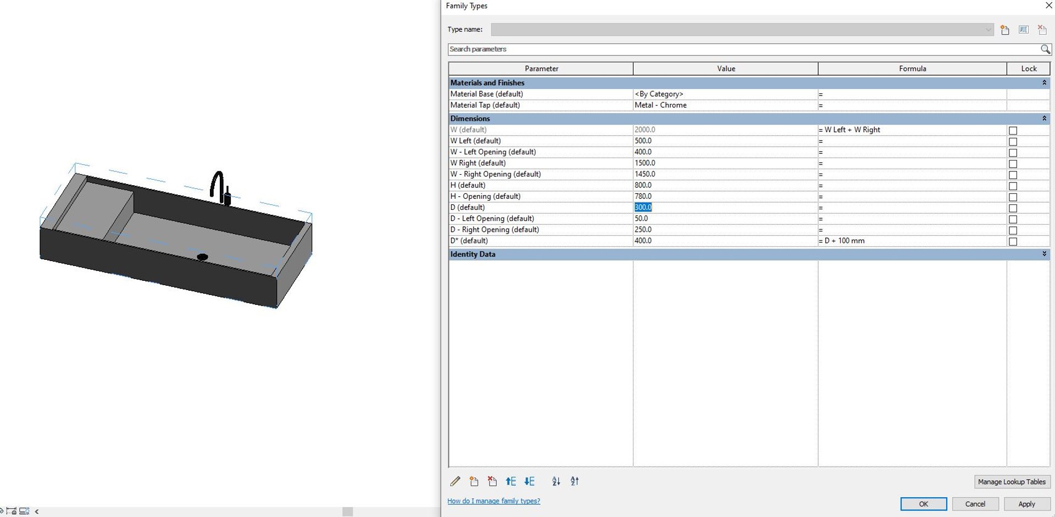
Task: Collapse the Materials and Finishes group
Action: tap(1044, 83)
